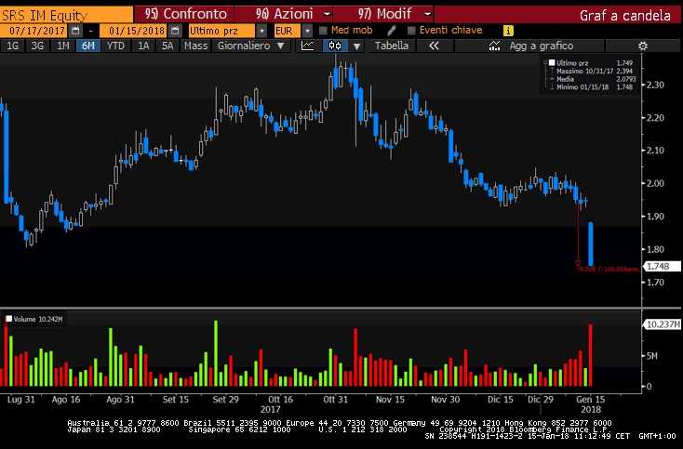Select the 1A time range
The height and width of the screenshot is (449, 683).
[143, 46]
